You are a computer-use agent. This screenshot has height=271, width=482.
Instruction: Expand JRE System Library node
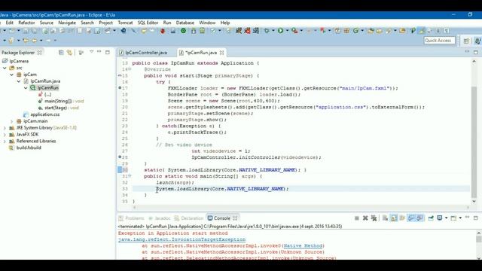pos(5,128)
